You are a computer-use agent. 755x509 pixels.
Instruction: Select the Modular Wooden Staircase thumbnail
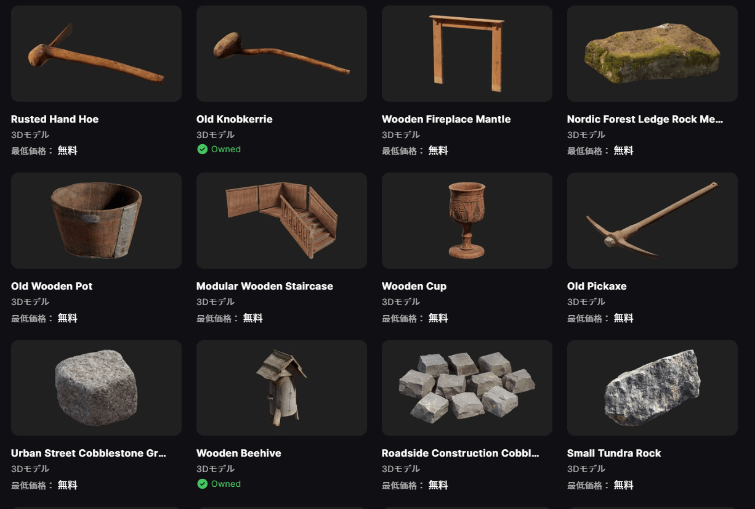click(281, 221)
